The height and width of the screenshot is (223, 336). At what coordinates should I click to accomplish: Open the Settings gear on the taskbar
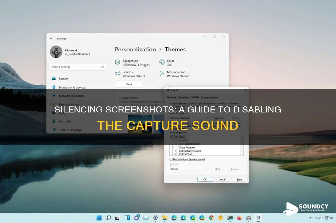[x=155, y=218]
